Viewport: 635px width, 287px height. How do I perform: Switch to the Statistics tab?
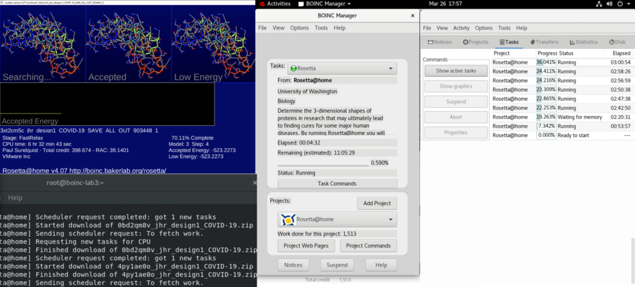[584, 42]
